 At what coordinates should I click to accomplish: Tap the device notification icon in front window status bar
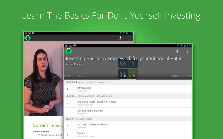[x=66, y=45]
